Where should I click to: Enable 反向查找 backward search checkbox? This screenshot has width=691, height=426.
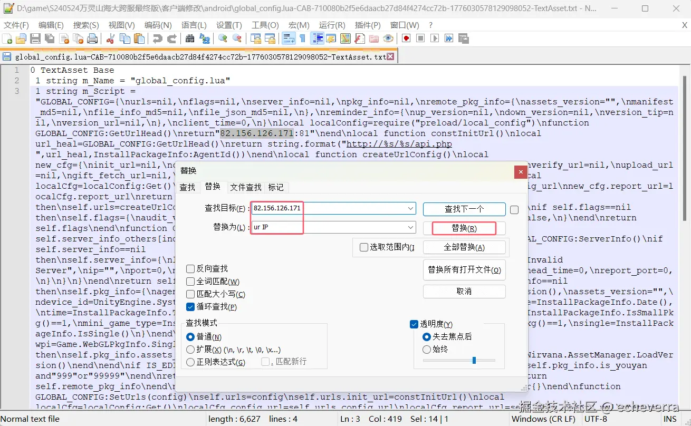click(190, 268)
